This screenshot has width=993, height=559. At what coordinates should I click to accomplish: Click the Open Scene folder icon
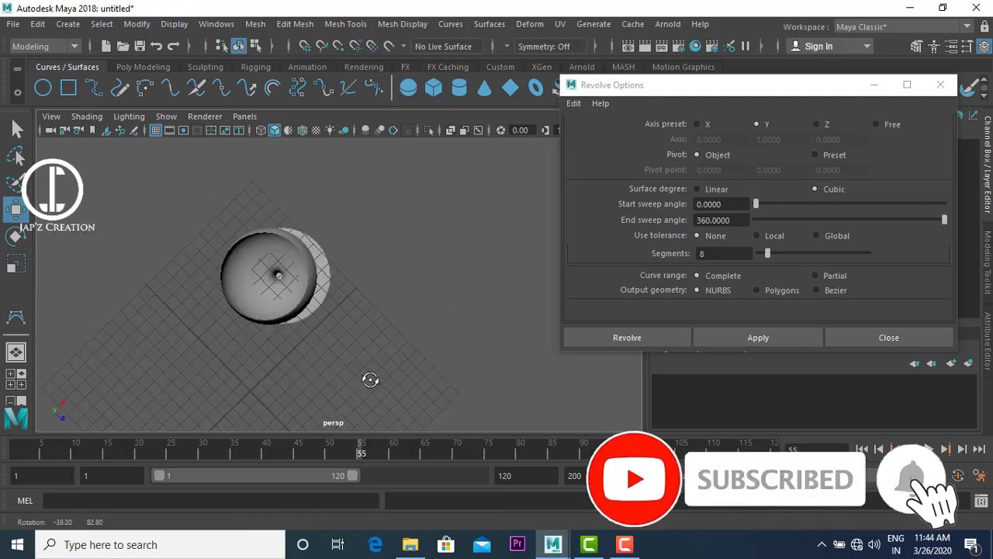click(x=123, y=47)
